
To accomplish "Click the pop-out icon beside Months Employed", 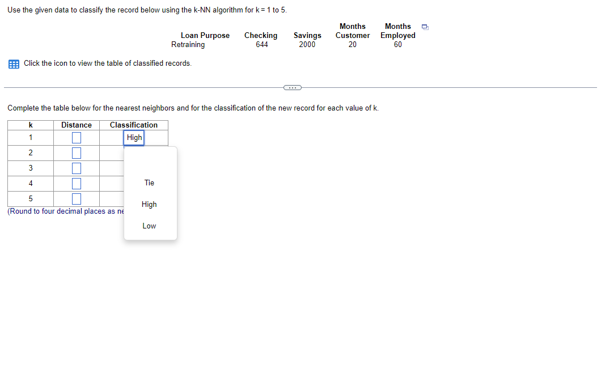I will (425, 26).
